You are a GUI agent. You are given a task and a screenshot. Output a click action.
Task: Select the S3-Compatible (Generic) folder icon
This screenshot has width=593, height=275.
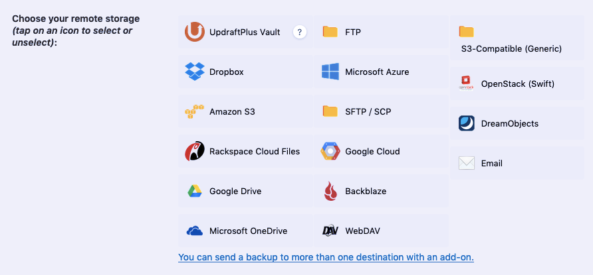click(x=466, y=32)
